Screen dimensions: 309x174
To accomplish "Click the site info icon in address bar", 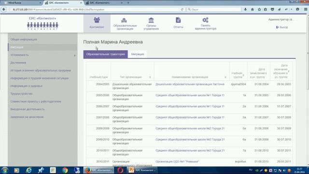I will (9, 10).
